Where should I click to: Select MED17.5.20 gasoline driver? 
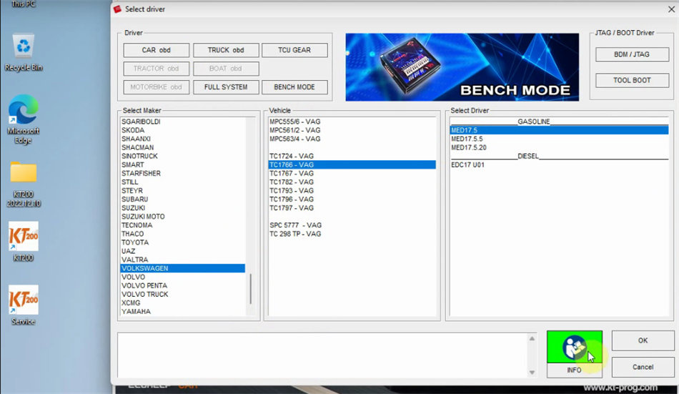click(x=469, y=147)
